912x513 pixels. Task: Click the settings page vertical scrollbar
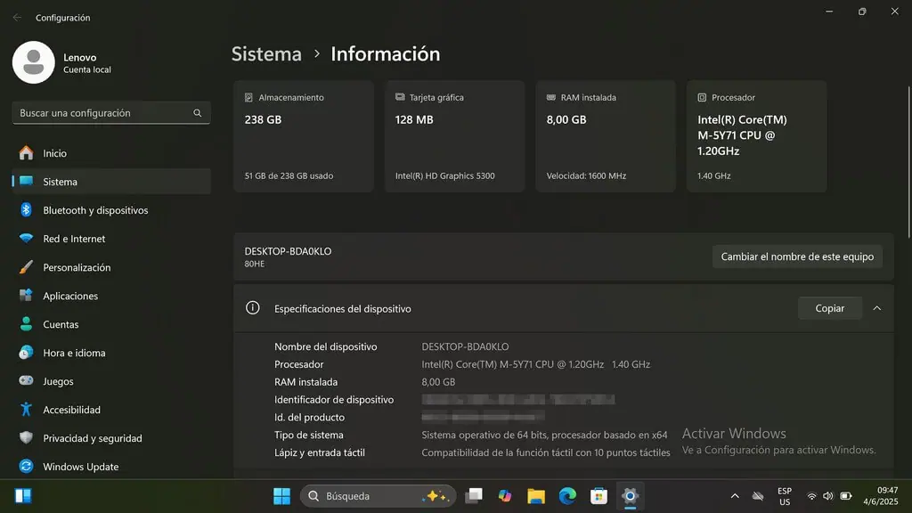908,162
